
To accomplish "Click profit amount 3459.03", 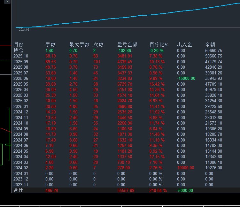I will tap(125, 67).
